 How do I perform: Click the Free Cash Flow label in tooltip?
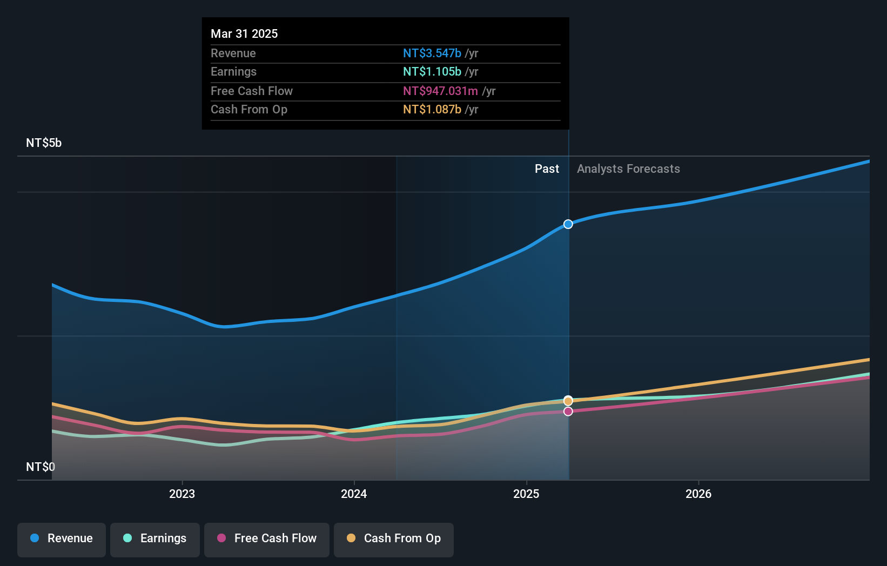pos(252,91)
